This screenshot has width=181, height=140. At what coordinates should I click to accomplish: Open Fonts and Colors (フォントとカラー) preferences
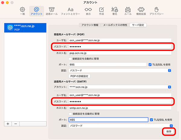[70, 11]
